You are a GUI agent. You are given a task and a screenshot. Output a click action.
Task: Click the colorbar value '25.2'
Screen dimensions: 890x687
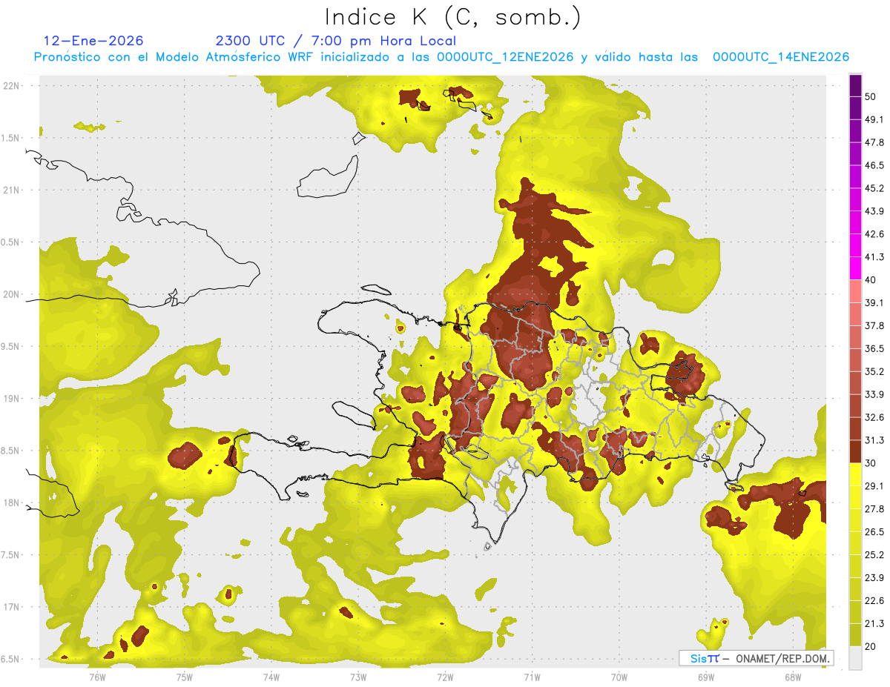(x=874, y=554)
